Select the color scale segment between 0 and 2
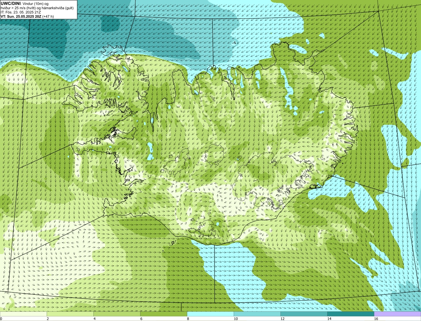This screenshot has height=321, width=421. point(23,314)
